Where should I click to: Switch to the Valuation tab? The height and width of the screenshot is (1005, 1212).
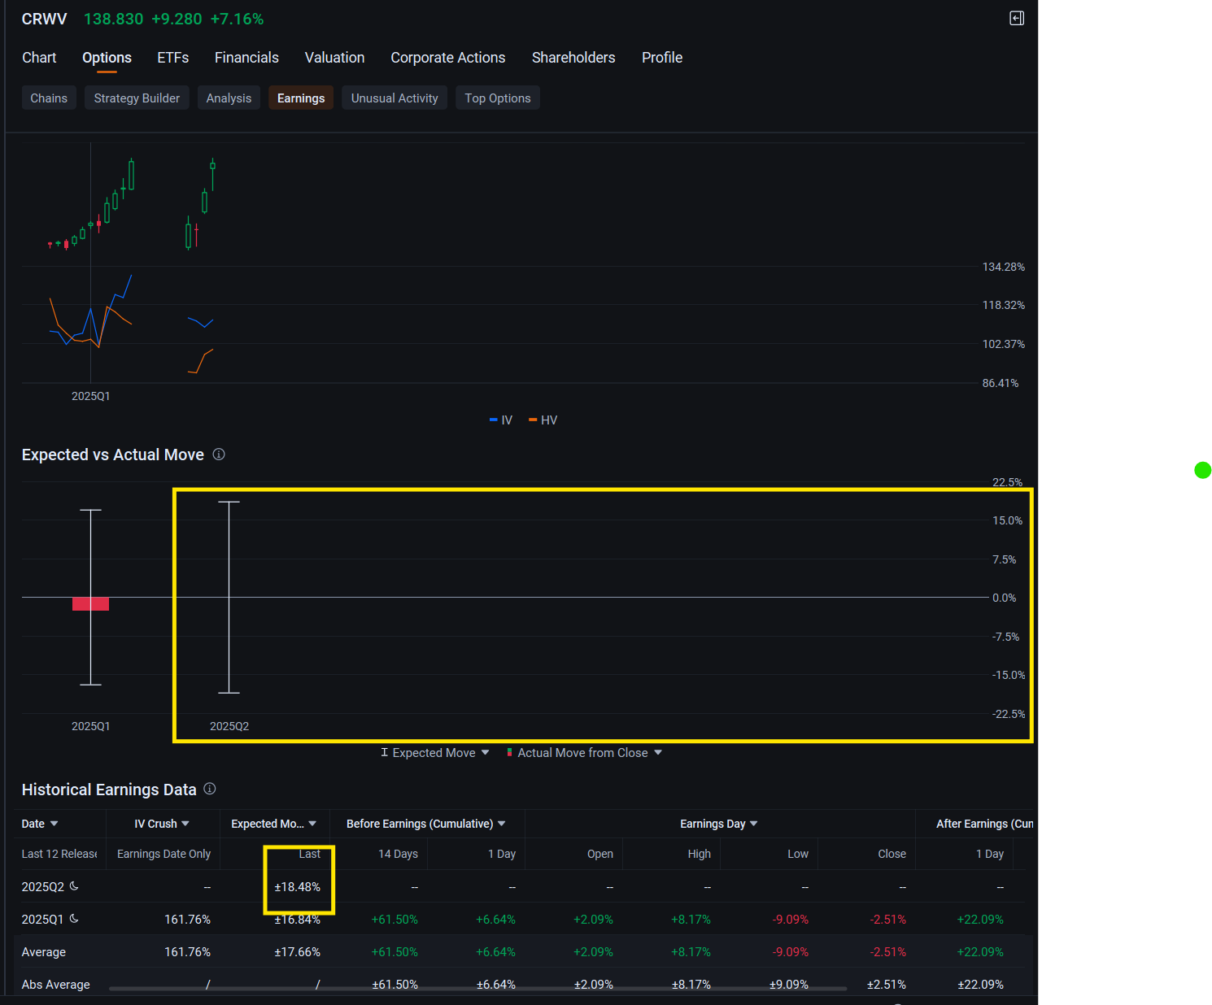pos(334,58)
